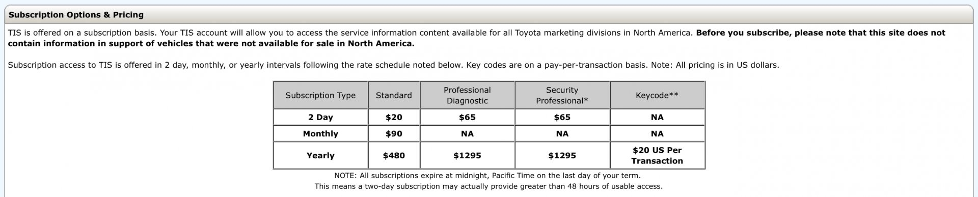This screenshot has height=197, width=978.
Task: Click the Subscription Options & Pricing header
Action: coord(76,15)
